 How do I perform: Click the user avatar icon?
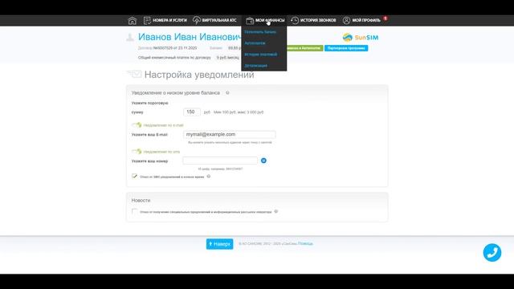[130, 38]
